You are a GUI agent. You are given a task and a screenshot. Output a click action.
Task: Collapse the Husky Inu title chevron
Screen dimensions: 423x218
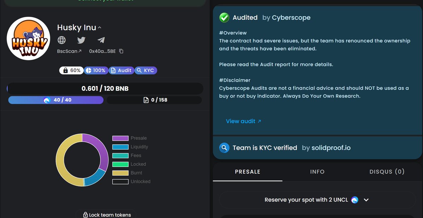point(100,27)
